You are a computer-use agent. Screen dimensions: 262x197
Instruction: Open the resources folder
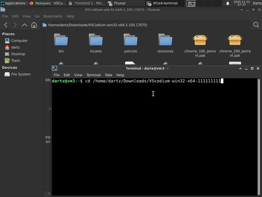(165, 43)
